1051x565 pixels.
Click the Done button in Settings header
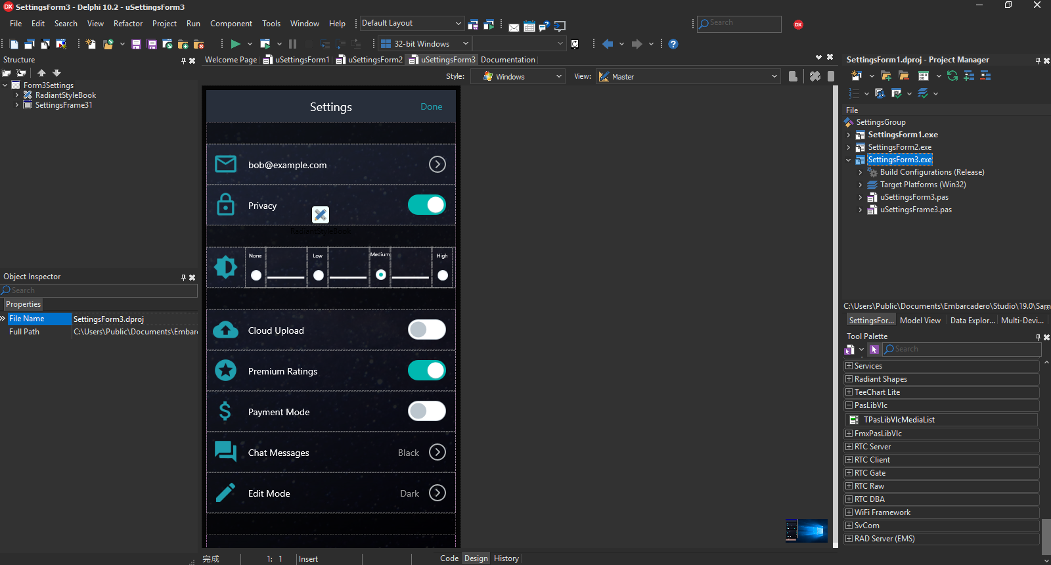(x=432, y=106)
